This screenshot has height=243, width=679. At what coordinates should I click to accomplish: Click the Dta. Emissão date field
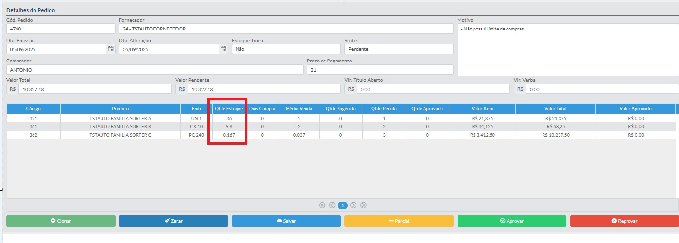click(x=56, y=49)
